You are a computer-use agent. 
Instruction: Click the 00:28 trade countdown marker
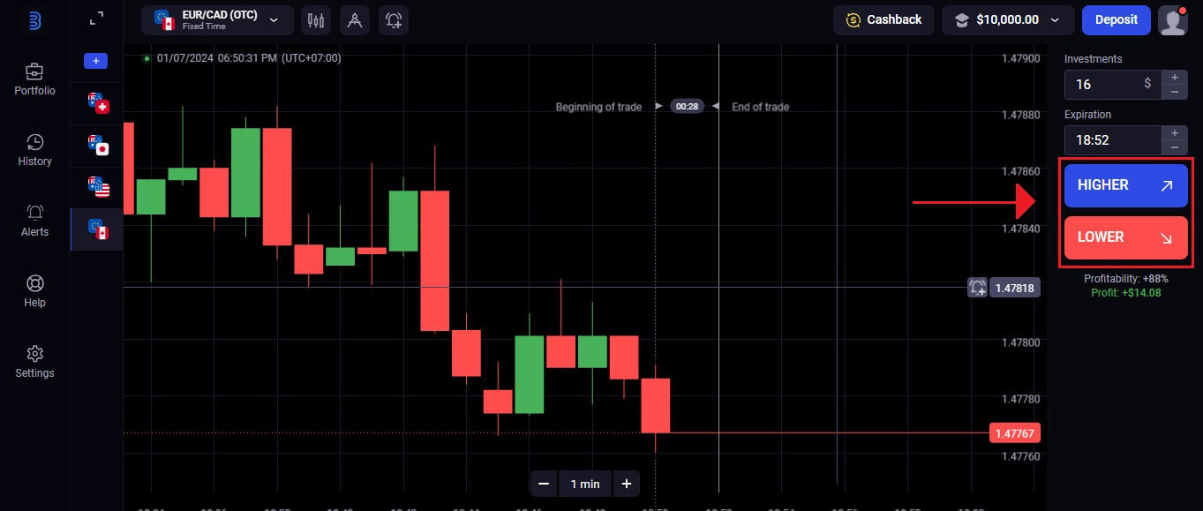[x=686, y=107]
